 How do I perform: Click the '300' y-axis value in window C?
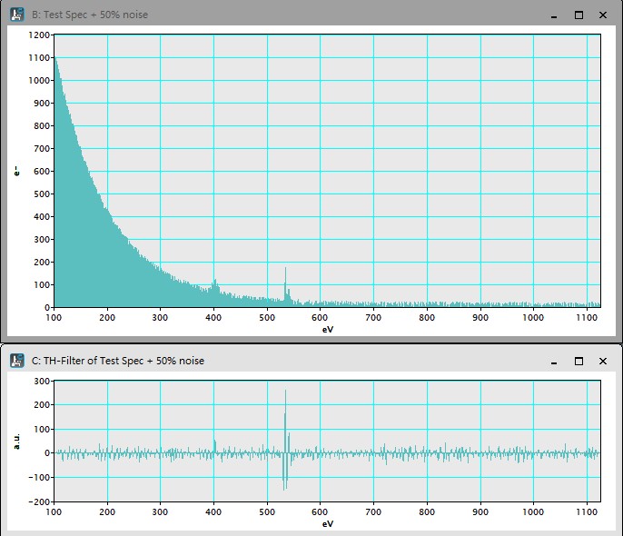coord(42,381)
